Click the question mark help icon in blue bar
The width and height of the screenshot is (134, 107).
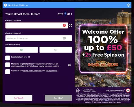click(5, 5)
